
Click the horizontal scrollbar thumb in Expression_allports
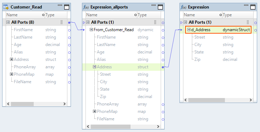coord(111,127)
